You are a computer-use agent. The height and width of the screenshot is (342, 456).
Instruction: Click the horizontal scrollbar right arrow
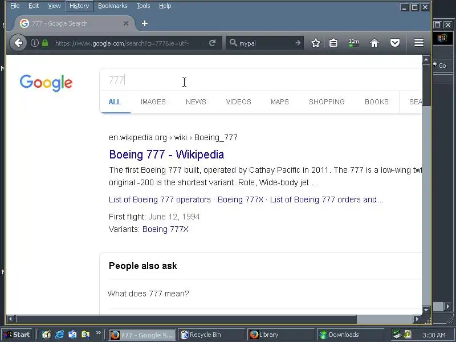[417, 319]
